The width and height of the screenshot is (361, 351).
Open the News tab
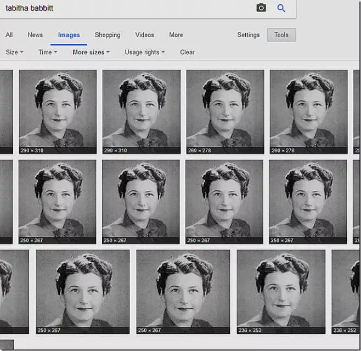click(x=35, y=35)
